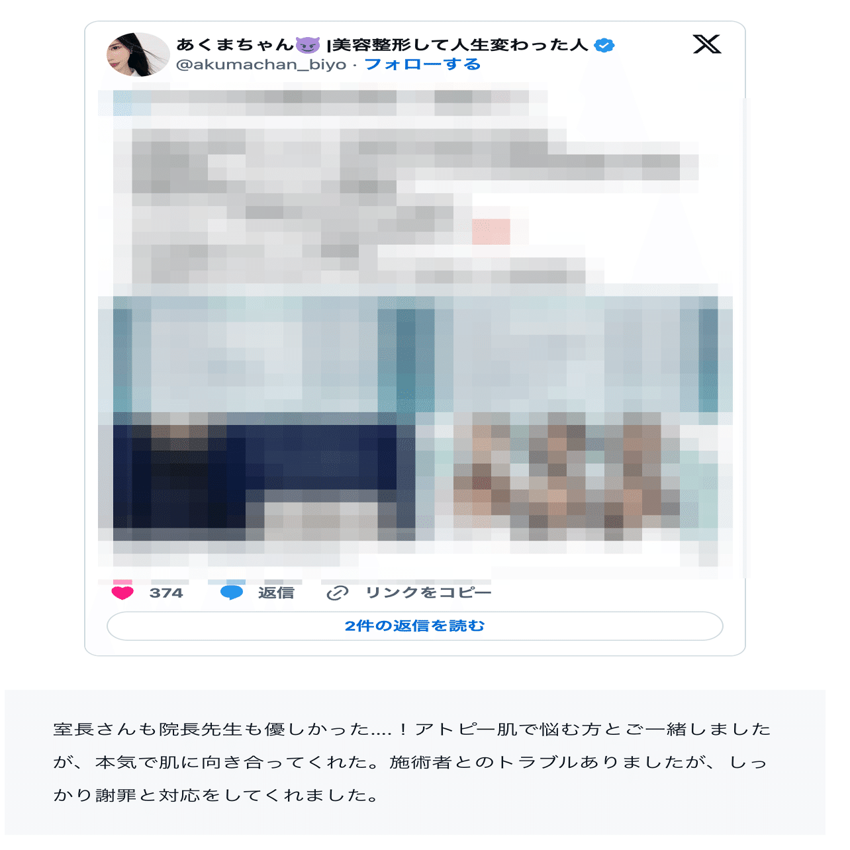Click the blurred tweet text area

[397, 189]
